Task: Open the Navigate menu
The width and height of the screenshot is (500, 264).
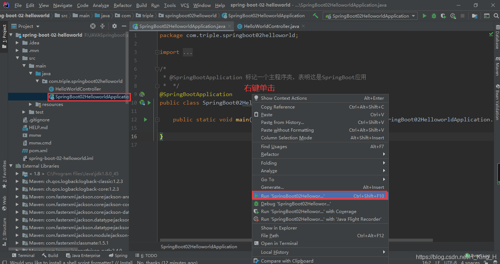Action: [x=63, y=5]
